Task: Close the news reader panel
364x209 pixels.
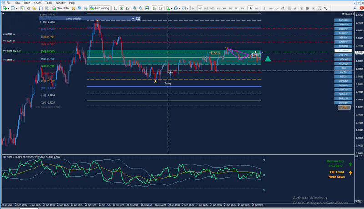Action: pyautogui.click(x=138, y=18)
